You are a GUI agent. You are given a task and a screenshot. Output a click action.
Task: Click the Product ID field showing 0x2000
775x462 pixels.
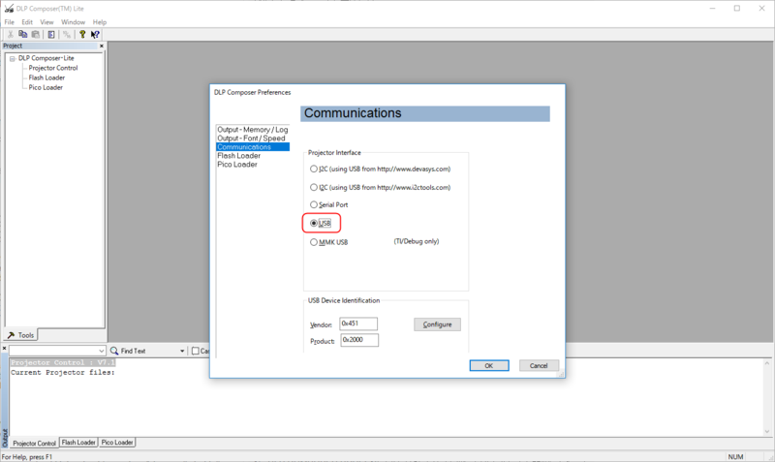[x=359, y=340]
